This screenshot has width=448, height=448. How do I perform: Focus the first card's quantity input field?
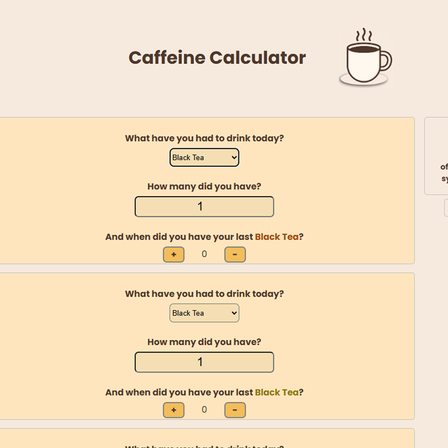tap(204, 207)
